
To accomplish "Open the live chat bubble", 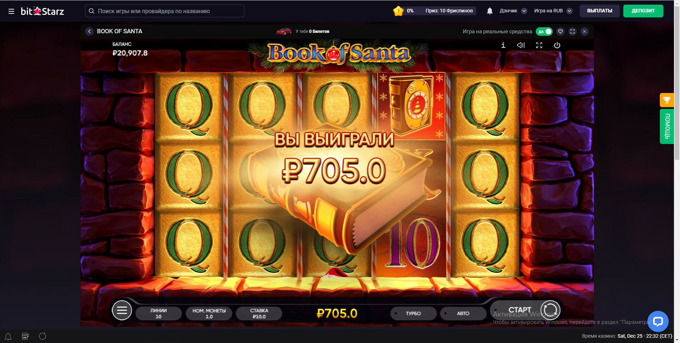I will click(658, 321).
